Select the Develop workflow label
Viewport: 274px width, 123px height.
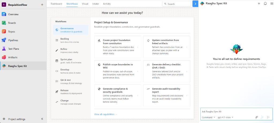pyautogui.click(x=65, y=70)
